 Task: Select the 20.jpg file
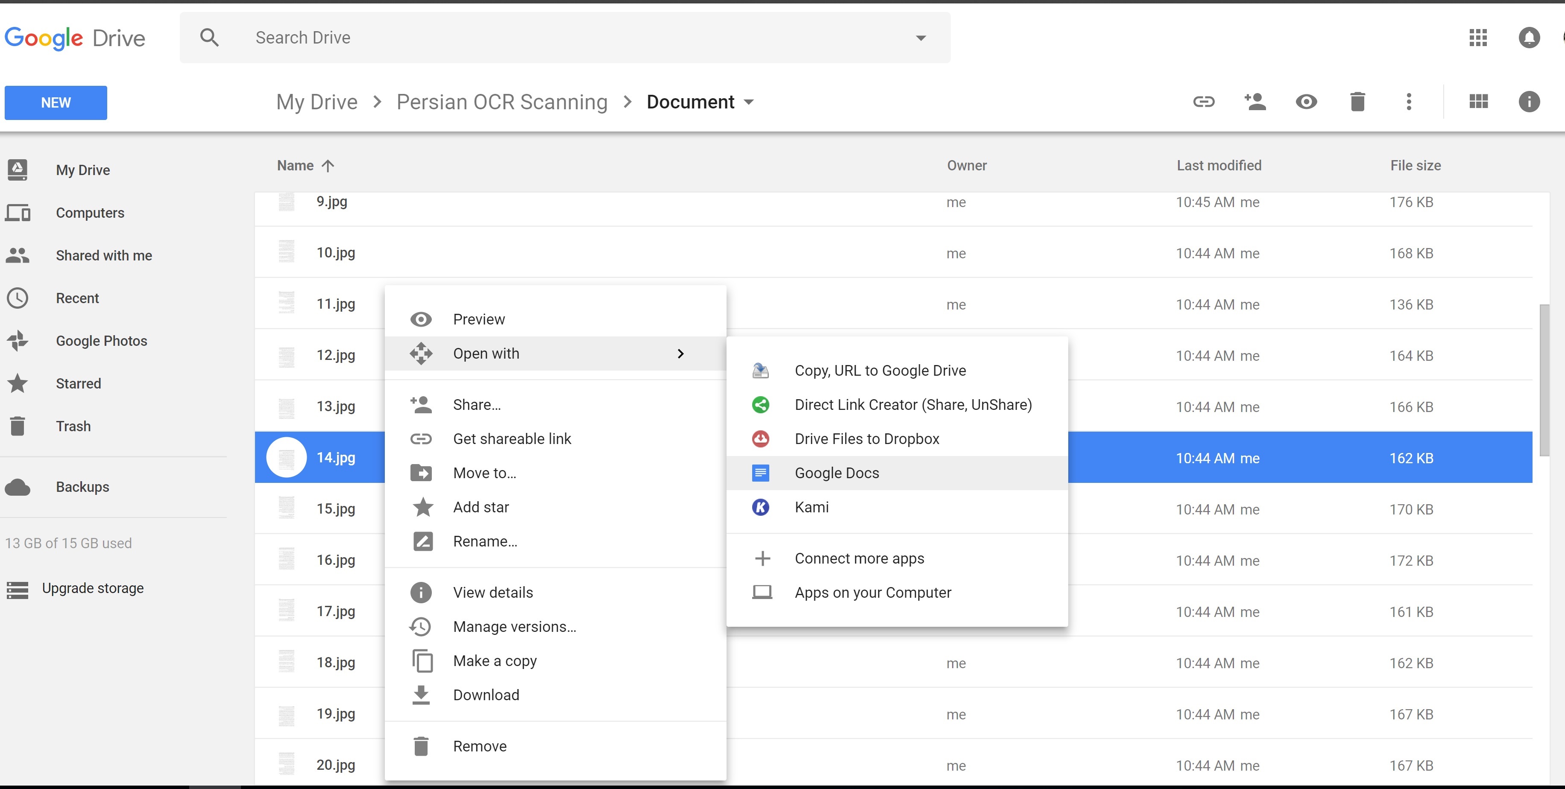tap(335, 765)
